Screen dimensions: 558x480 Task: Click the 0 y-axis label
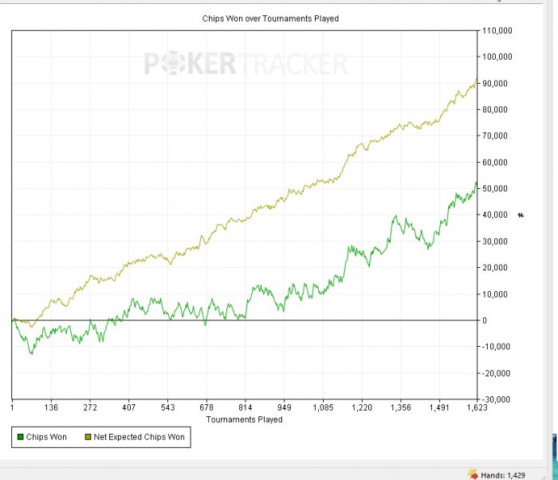[485, 321]
